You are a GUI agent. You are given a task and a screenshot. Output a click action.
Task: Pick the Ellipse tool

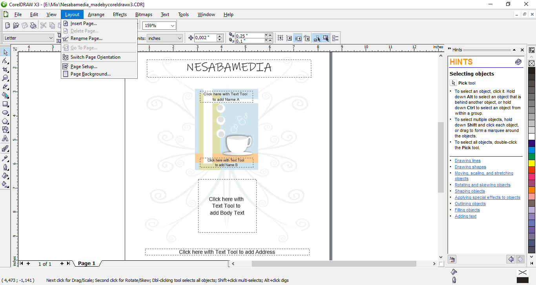point(5,113)
